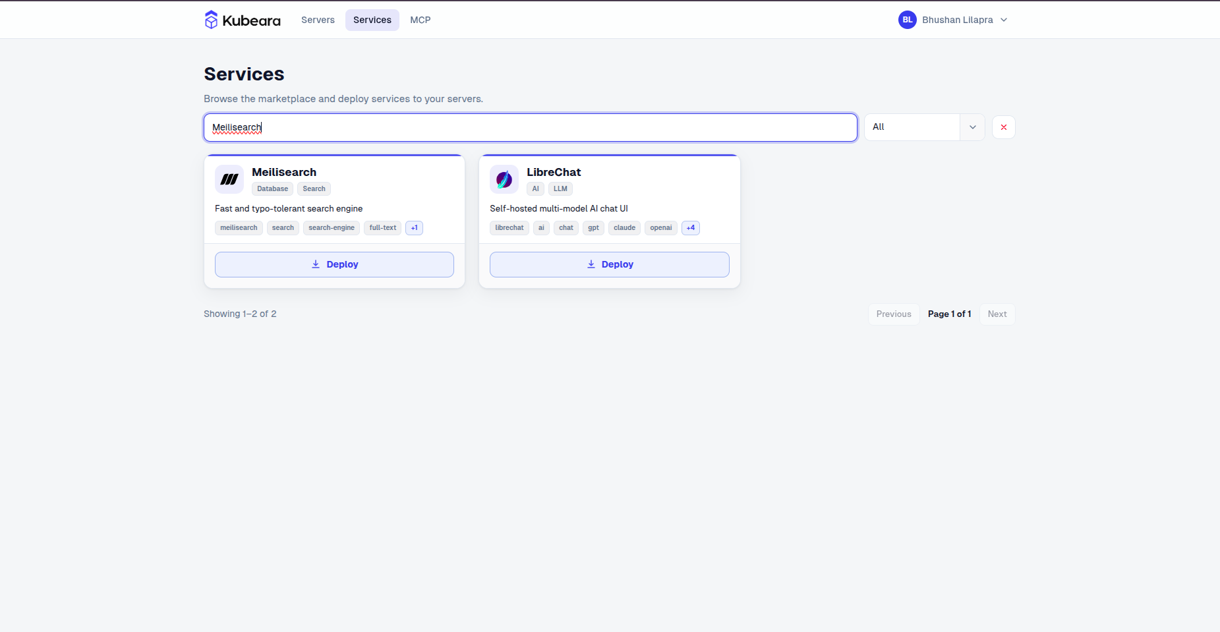Expand the +4 more tags chip
This screenshot has height=632, width=1220.
click(691, 228)
